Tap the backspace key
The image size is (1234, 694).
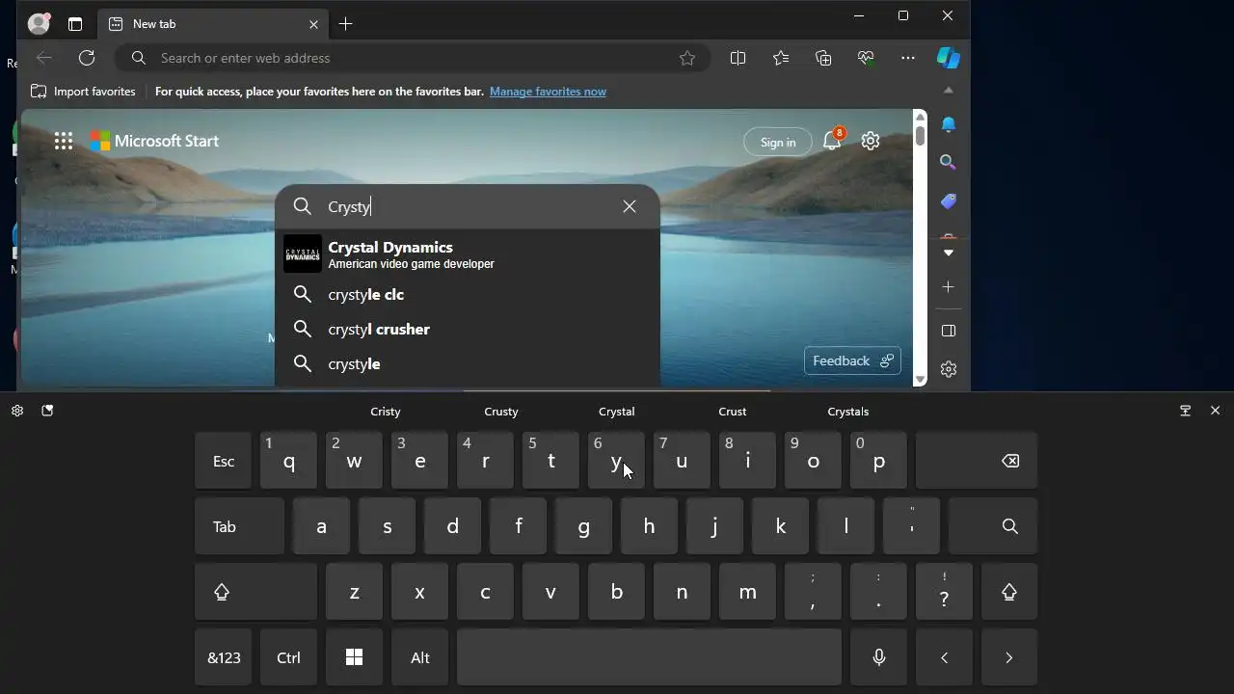tap(977, 461)
